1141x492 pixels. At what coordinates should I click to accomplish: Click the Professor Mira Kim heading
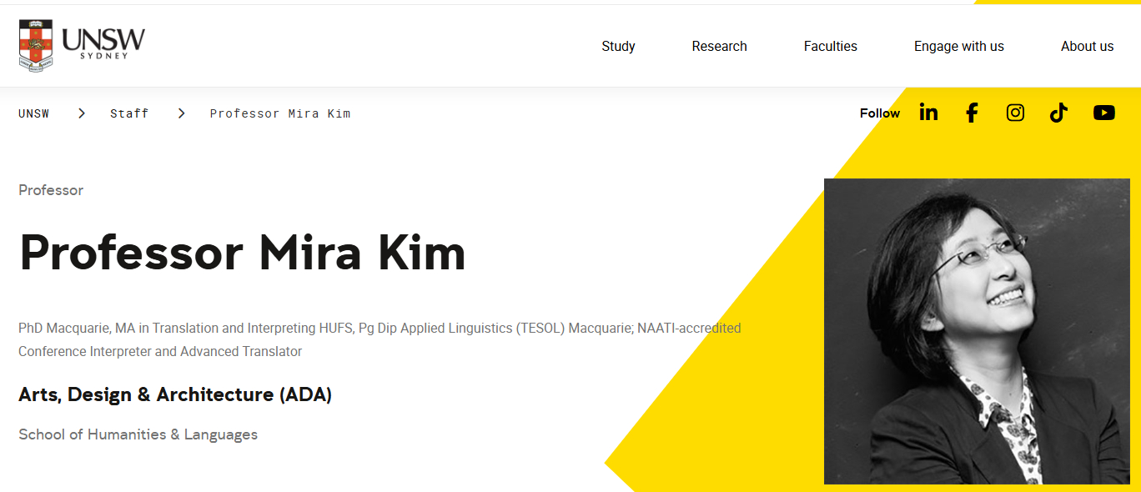point(242,252)
